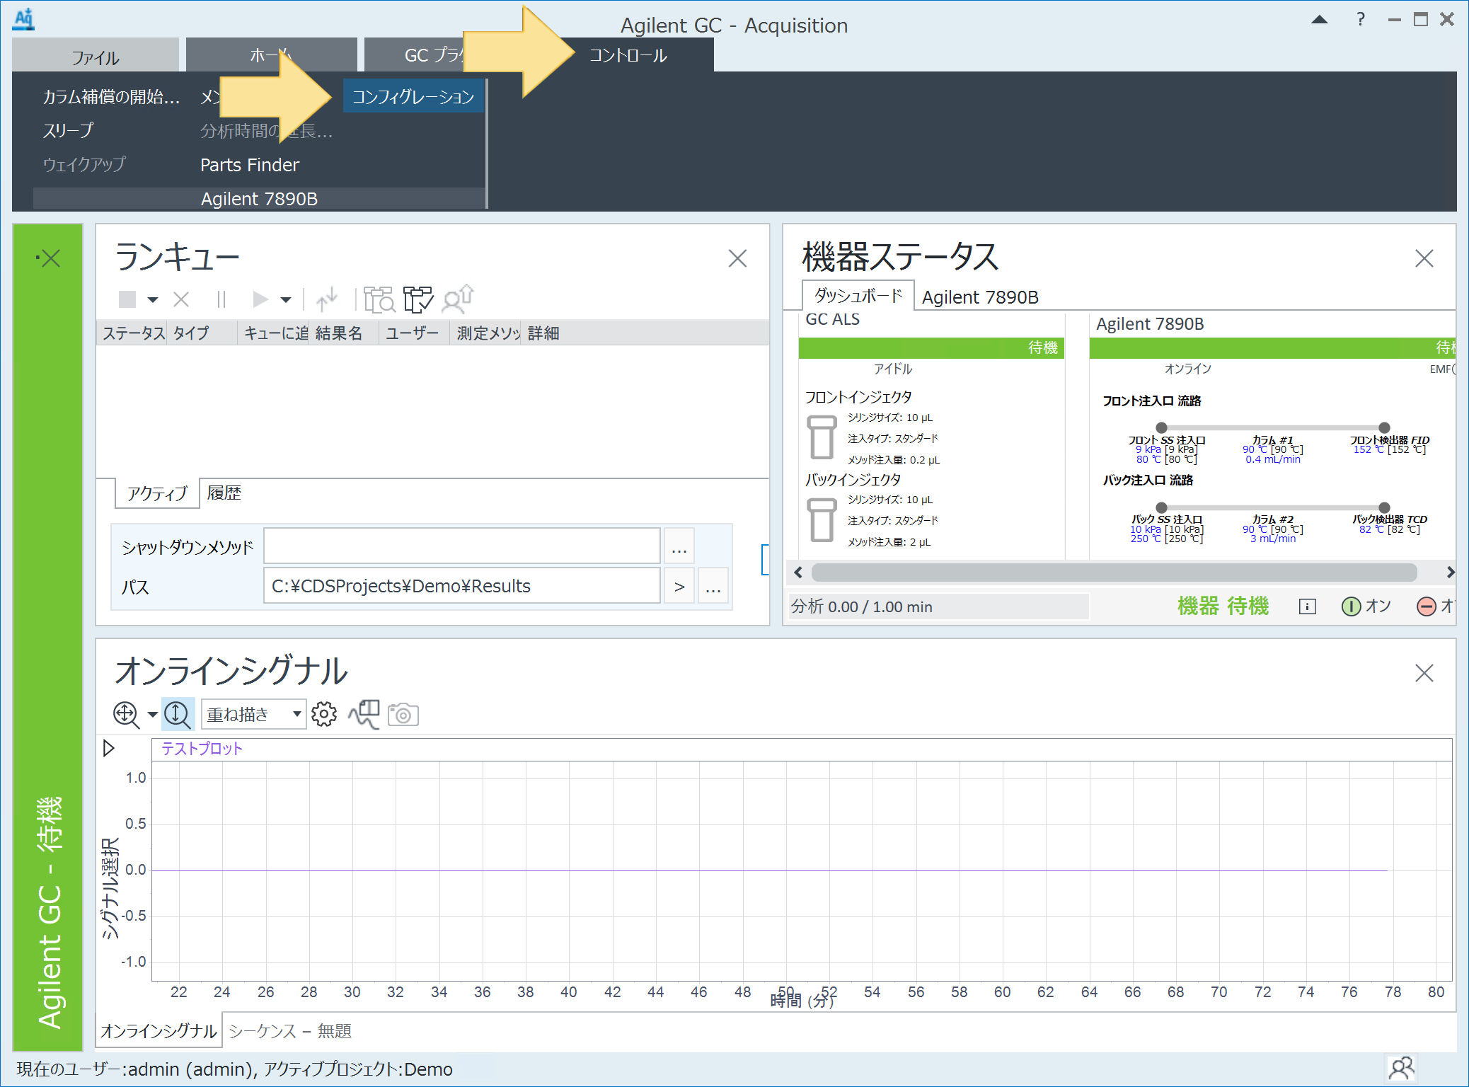Close the ランキュー panel
Image resolution: width=1469 pixels, height=1087 pixels.
(737, 258)
